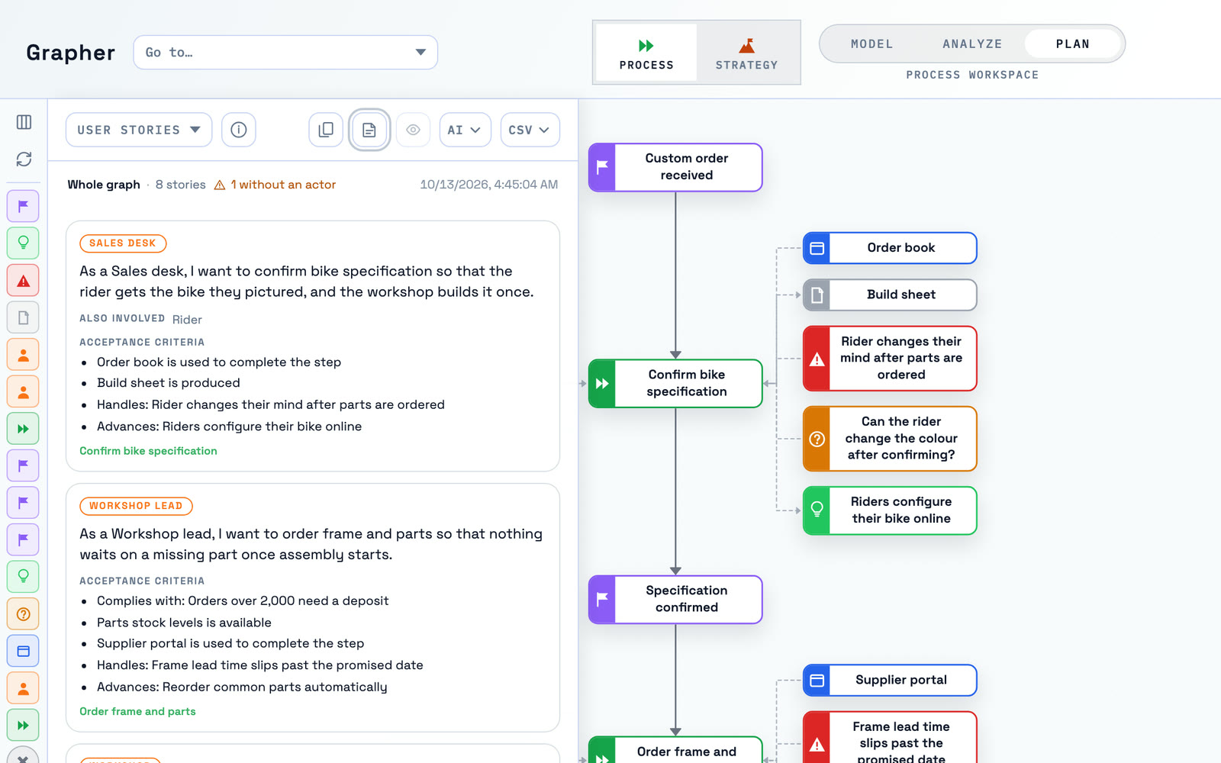Viewport: 1221px width, 763px height.
Task: Click the WORKSHOP LEAD actor tag
Action: [x=136, y=506]
